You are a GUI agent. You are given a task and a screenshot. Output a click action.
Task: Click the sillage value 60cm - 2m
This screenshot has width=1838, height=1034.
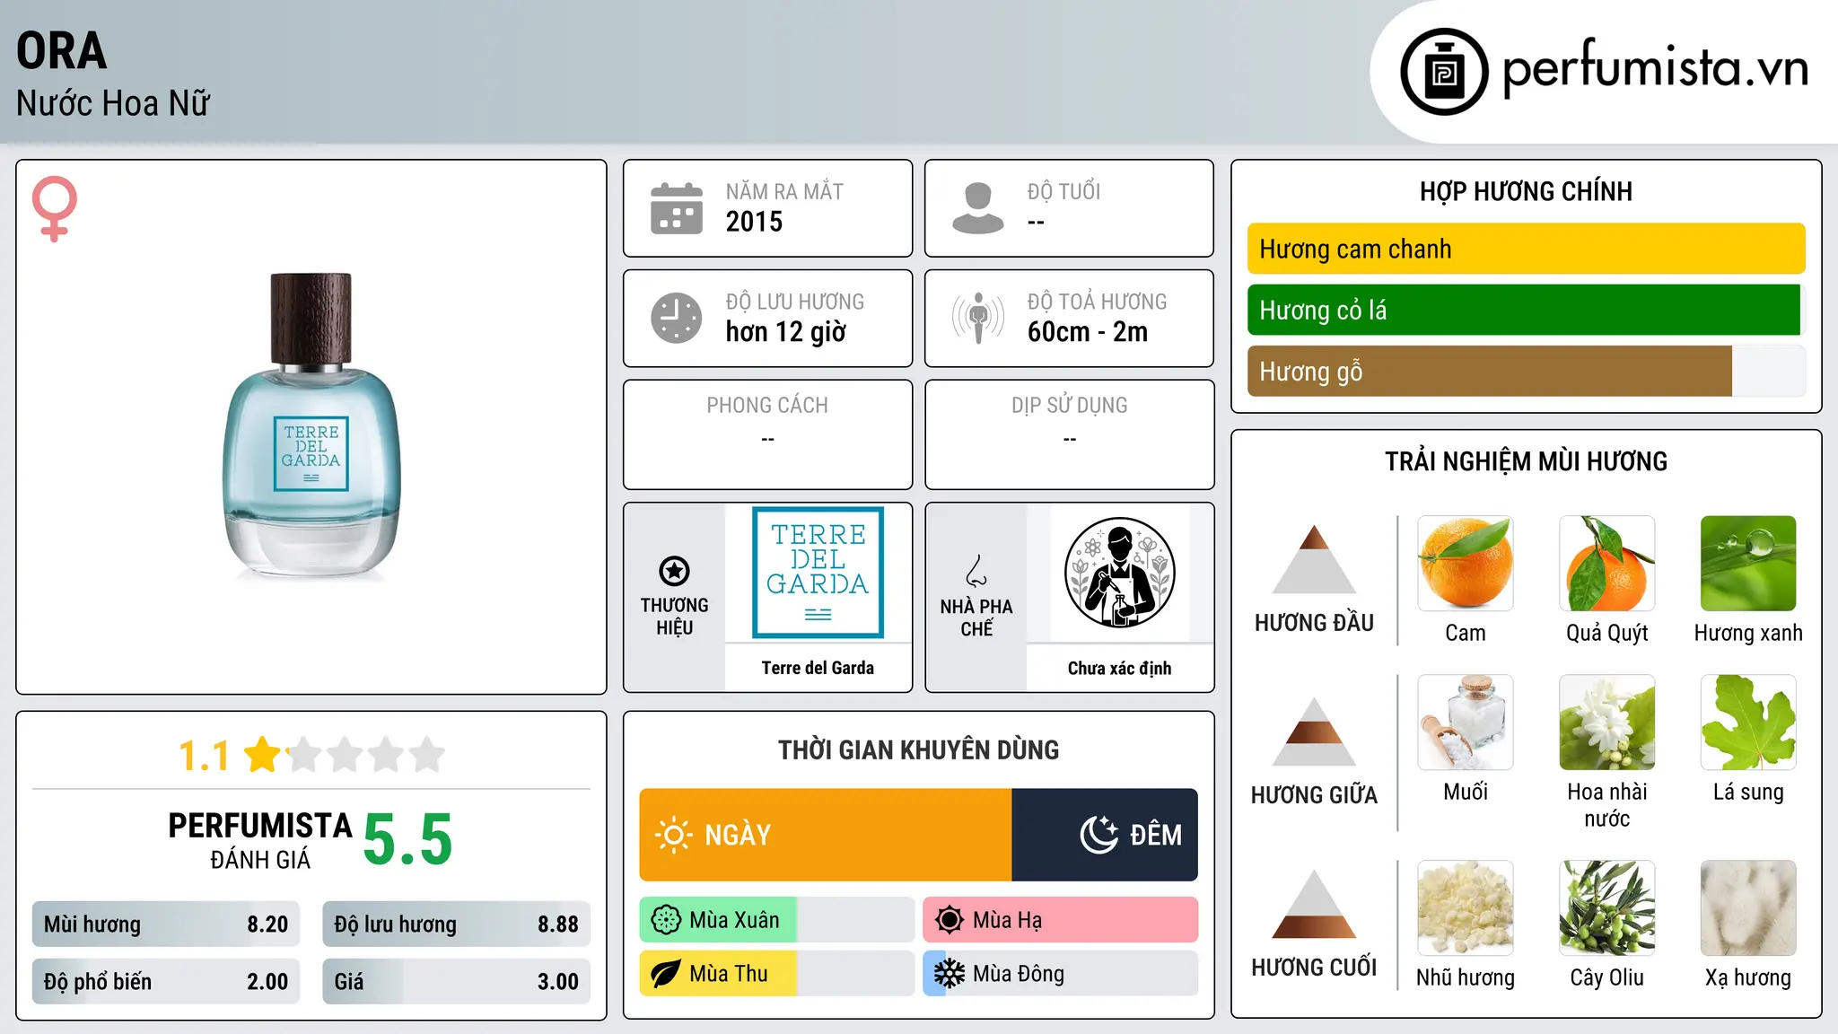pyautogui.click(x=1088, y=332)
